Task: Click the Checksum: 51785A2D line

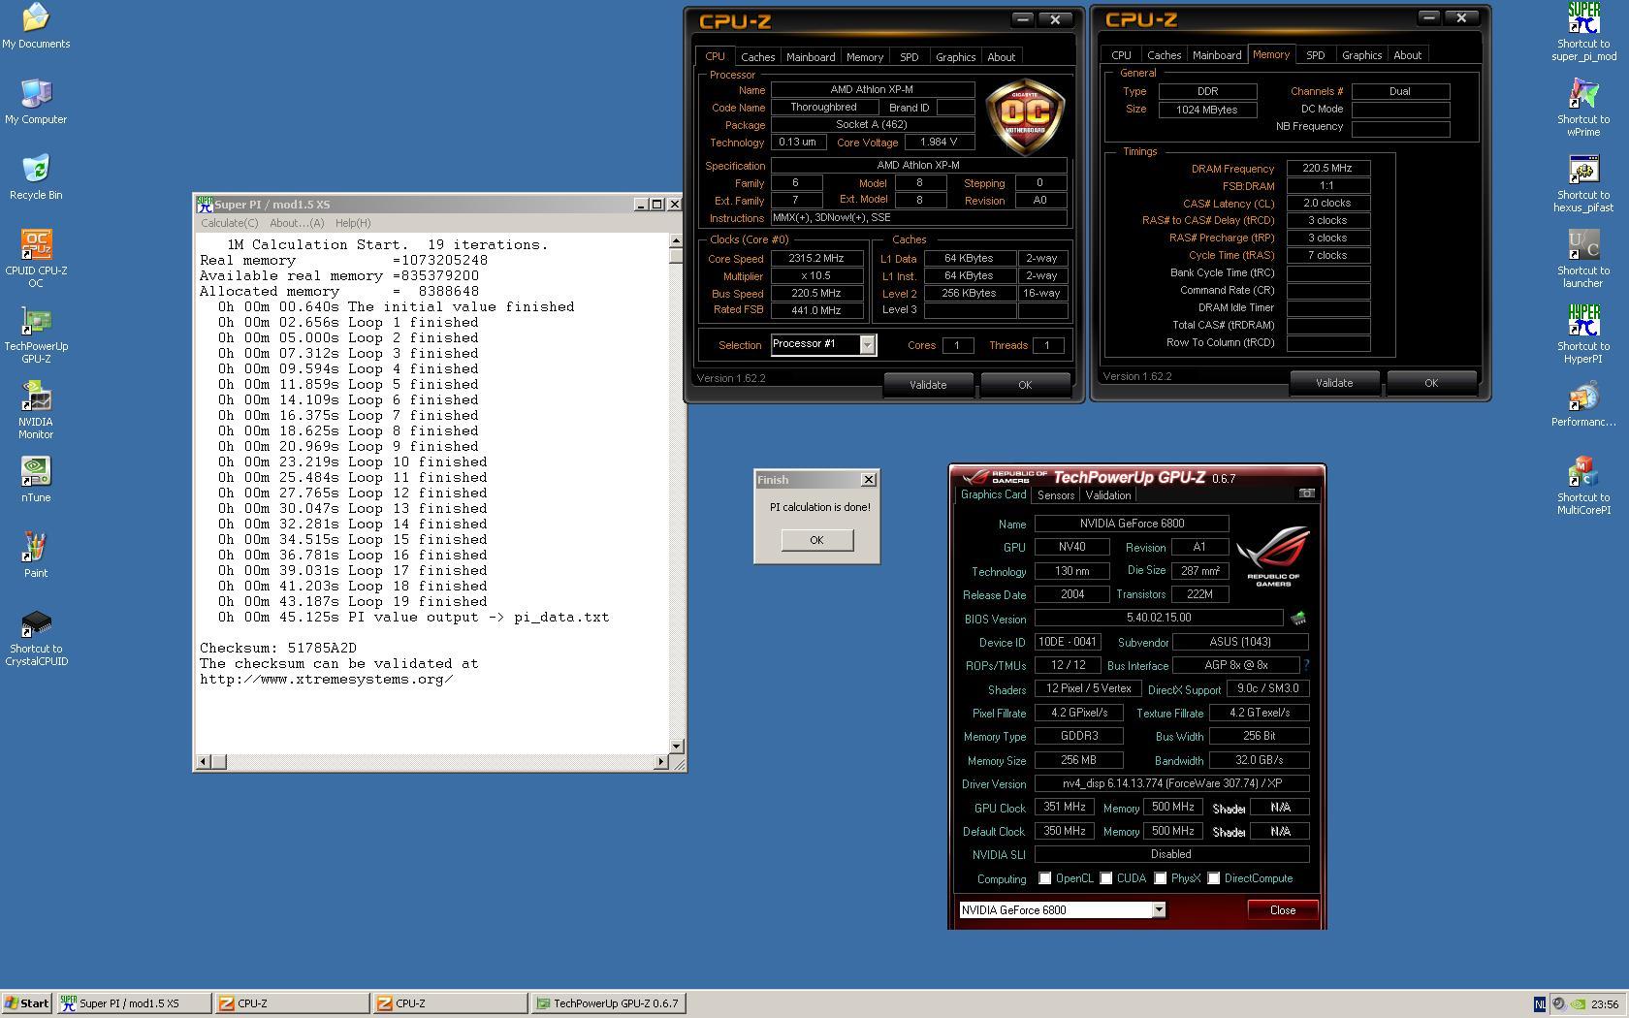Action: point(278,648)
